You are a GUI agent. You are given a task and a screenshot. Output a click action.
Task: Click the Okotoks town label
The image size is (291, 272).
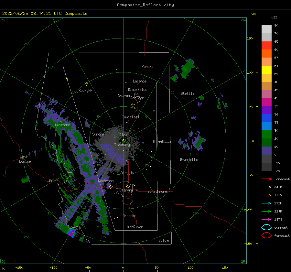[129, 216]
